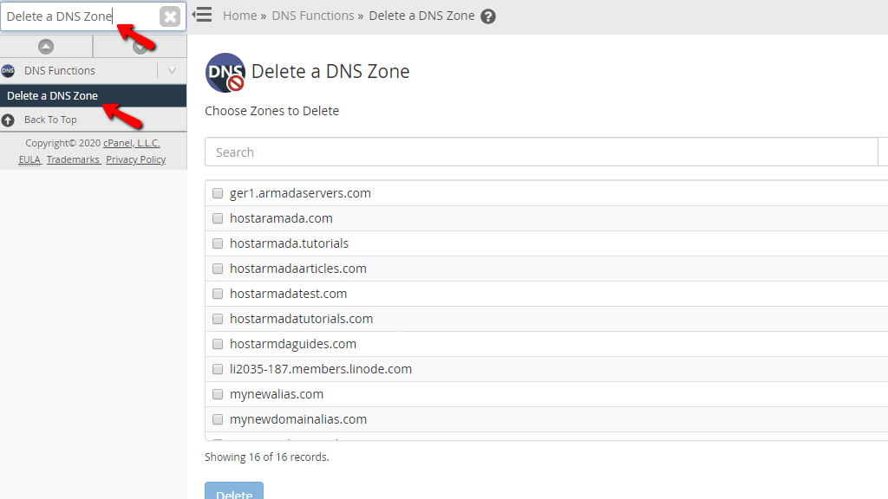Expand the DNS Functions section chevron

[173, 71]
